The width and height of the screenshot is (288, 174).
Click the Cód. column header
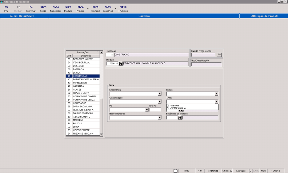(69, 56)
